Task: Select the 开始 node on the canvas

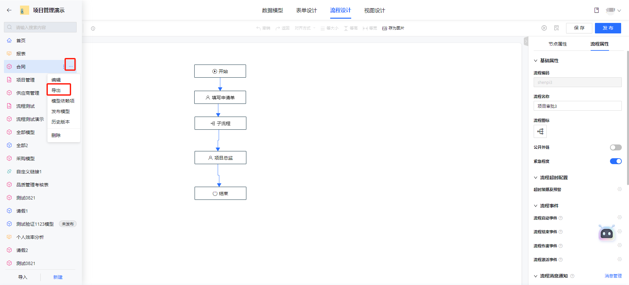Action: 220,71
